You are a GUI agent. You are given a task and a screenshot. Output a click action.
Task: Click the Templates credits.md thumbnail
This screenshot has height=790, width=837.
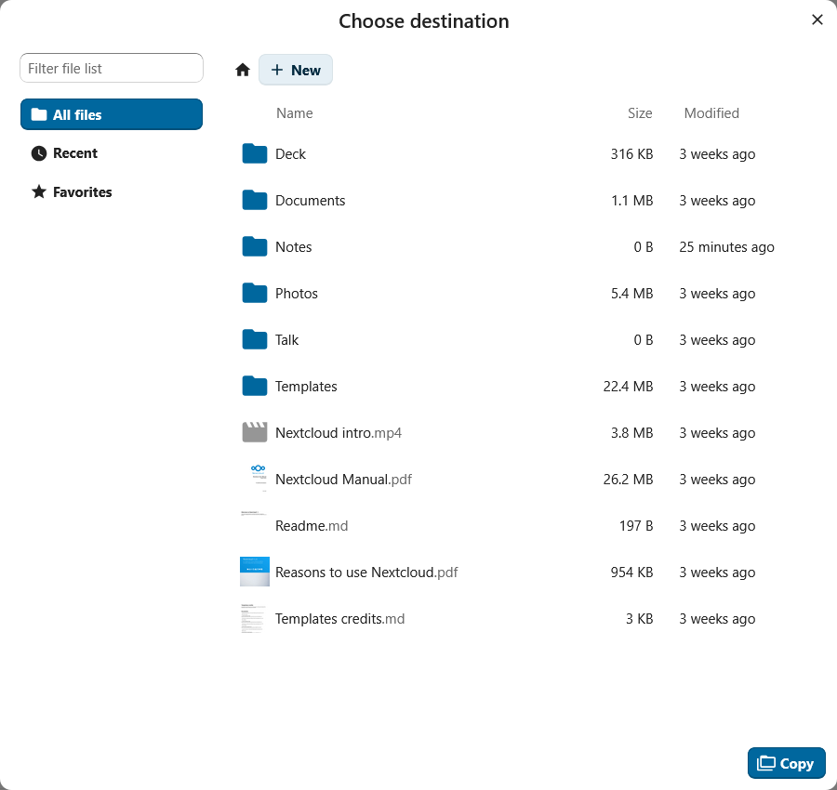tap(255, 618)
